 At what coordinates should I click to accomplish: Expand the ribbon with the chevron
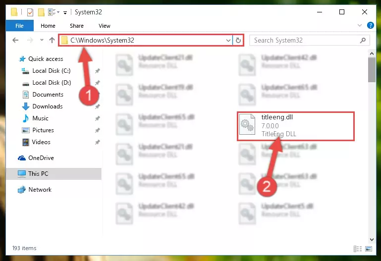[360, 25]
